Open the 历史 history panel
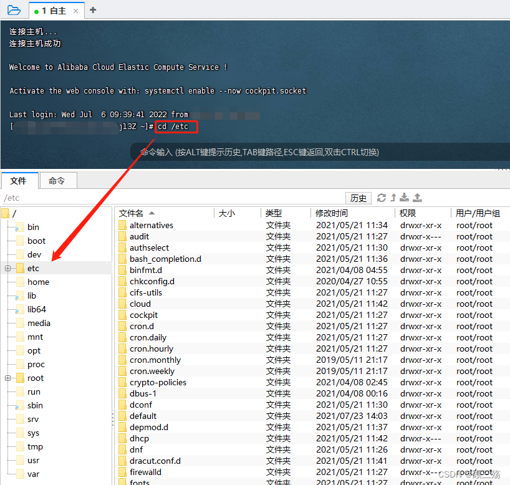The image size is (510, 485). coord(358,197)
